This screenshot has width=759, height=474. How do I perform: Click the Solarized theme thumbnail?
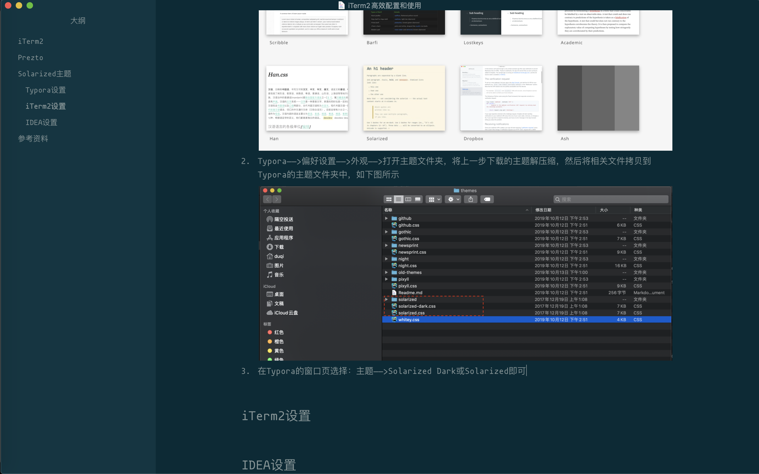tap(404, 98)
